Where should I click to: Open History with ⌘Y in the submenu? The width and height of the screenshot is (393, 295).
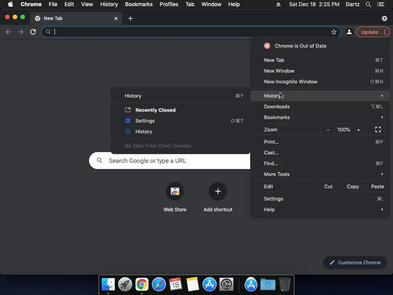(180, 96)
